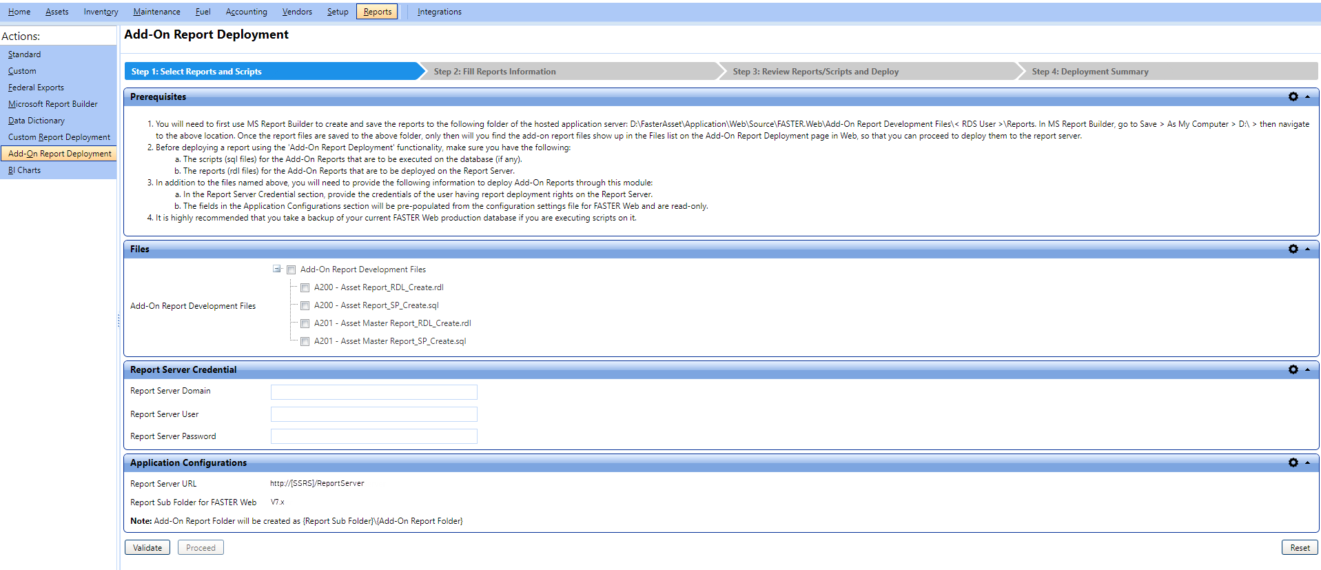Open the Fuel menu
The width and height of the screenshot is (1321, 570).
click(x=203, y=12)
